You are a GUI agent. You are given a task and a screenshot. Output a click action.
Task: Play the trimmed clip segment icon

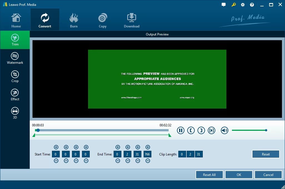click(211, 130)
